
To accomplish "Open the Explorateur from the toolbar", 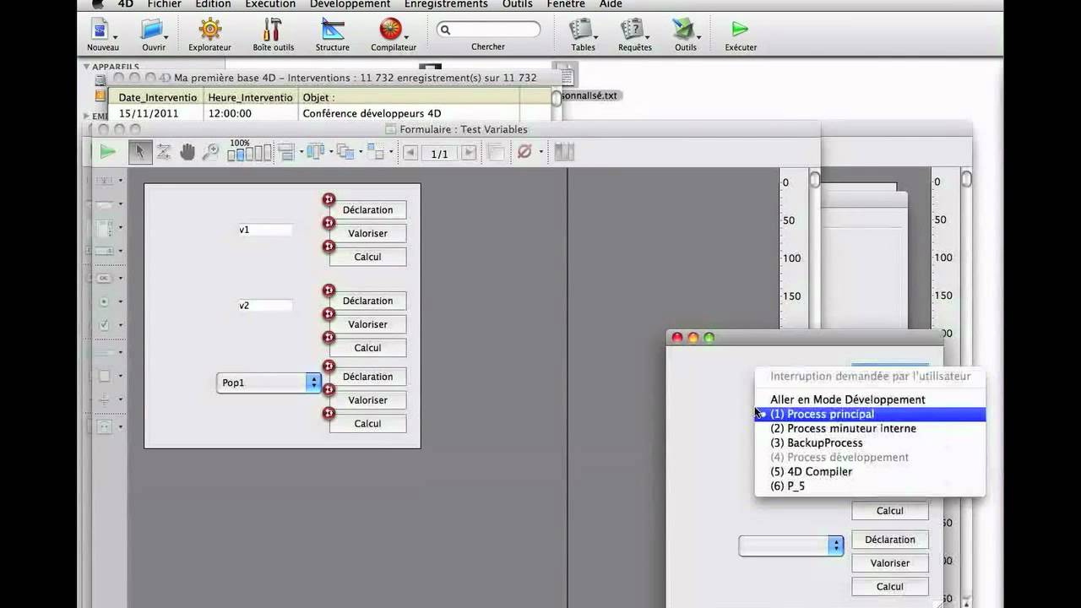I will click(209, 30).
